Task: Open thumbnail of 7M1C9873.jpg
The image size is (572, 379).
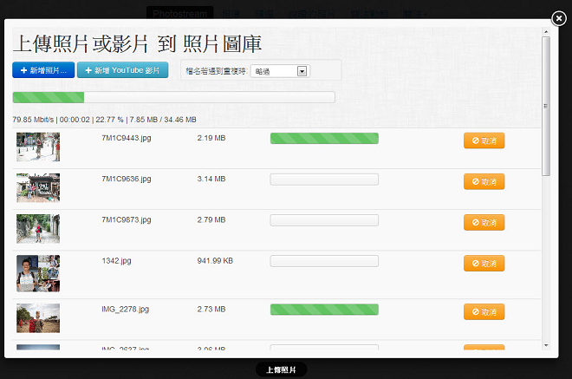Action: pyautogui.click(x=38, y=229)
